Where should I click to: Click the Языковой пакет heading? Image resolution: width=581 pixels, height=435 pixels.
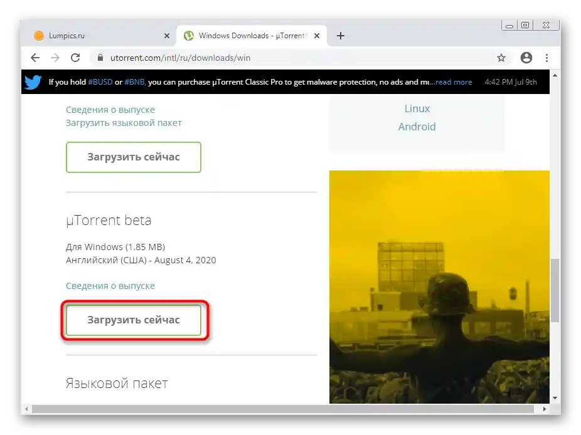117,383
